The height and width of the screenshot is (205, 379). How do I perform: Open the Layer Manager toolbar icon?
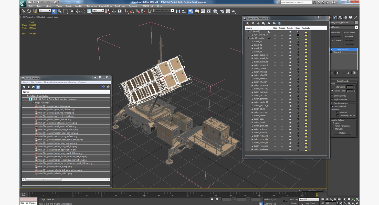click(x=191, y=11)
